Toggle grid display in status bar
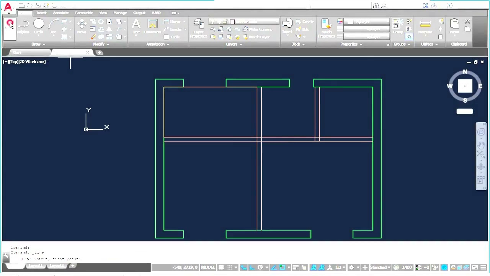 tap(221, 267)
